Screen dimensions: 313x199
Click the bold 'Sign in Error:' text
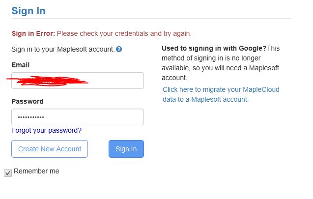[33, 33]
